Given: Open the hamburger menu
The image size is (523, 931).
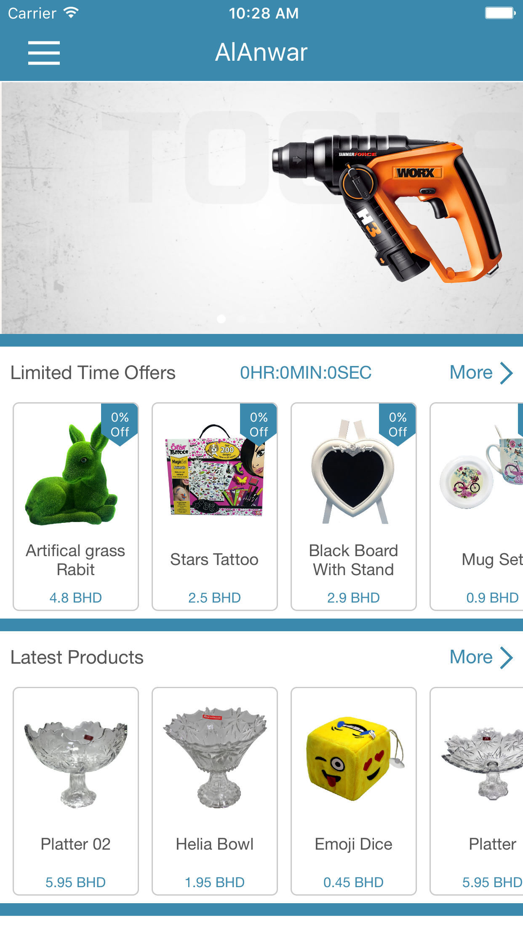Looking at the screenshot, I should click(x=44, y=53).
